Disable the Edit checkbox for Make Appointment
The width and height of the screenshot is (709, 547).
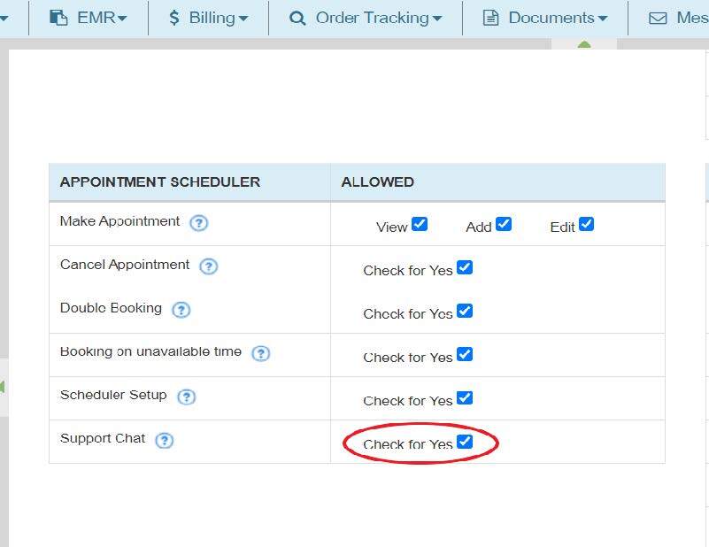586,224
